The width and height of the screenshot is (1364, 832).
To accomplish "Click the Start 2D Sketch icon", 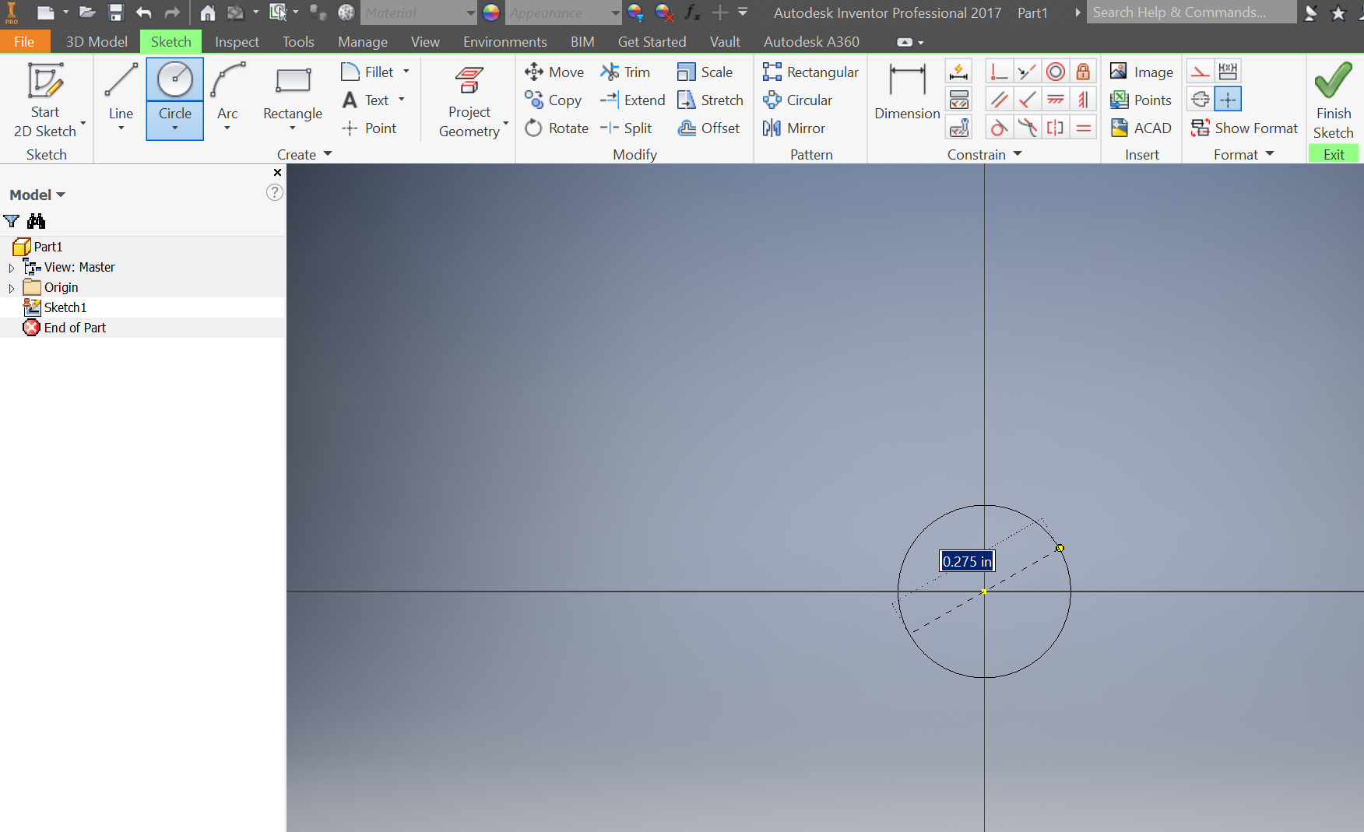I will pyautogui.click(x=45, y=82).
